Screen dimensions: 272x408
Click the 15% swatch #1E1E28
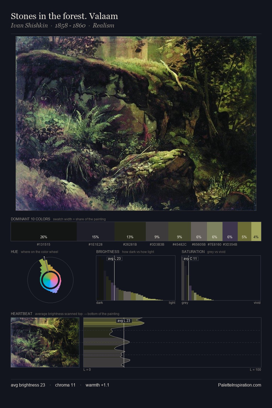point(95,231)
